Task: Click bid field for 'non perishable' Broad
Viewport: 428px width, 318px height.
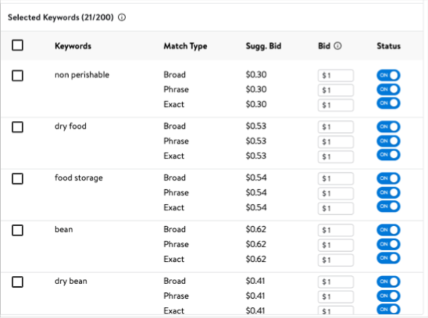Action: (336, 76)
